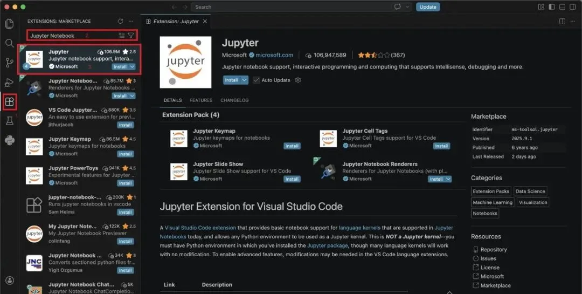Install My Jupyter Notebook Previewer
Viewport: 582px width, 294px height.
coord(126,241)
